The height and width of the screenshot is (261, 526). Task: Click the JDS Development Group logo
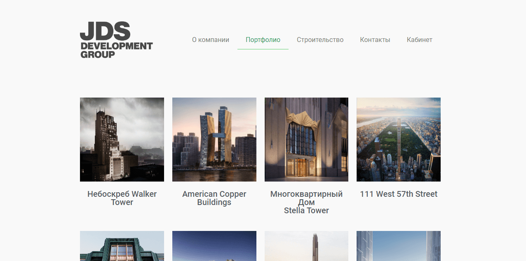[116, 40]
